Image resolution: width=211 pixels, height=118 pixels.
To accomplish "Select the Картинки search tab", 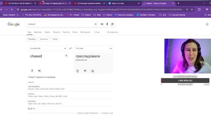I will tap(38, 32).
